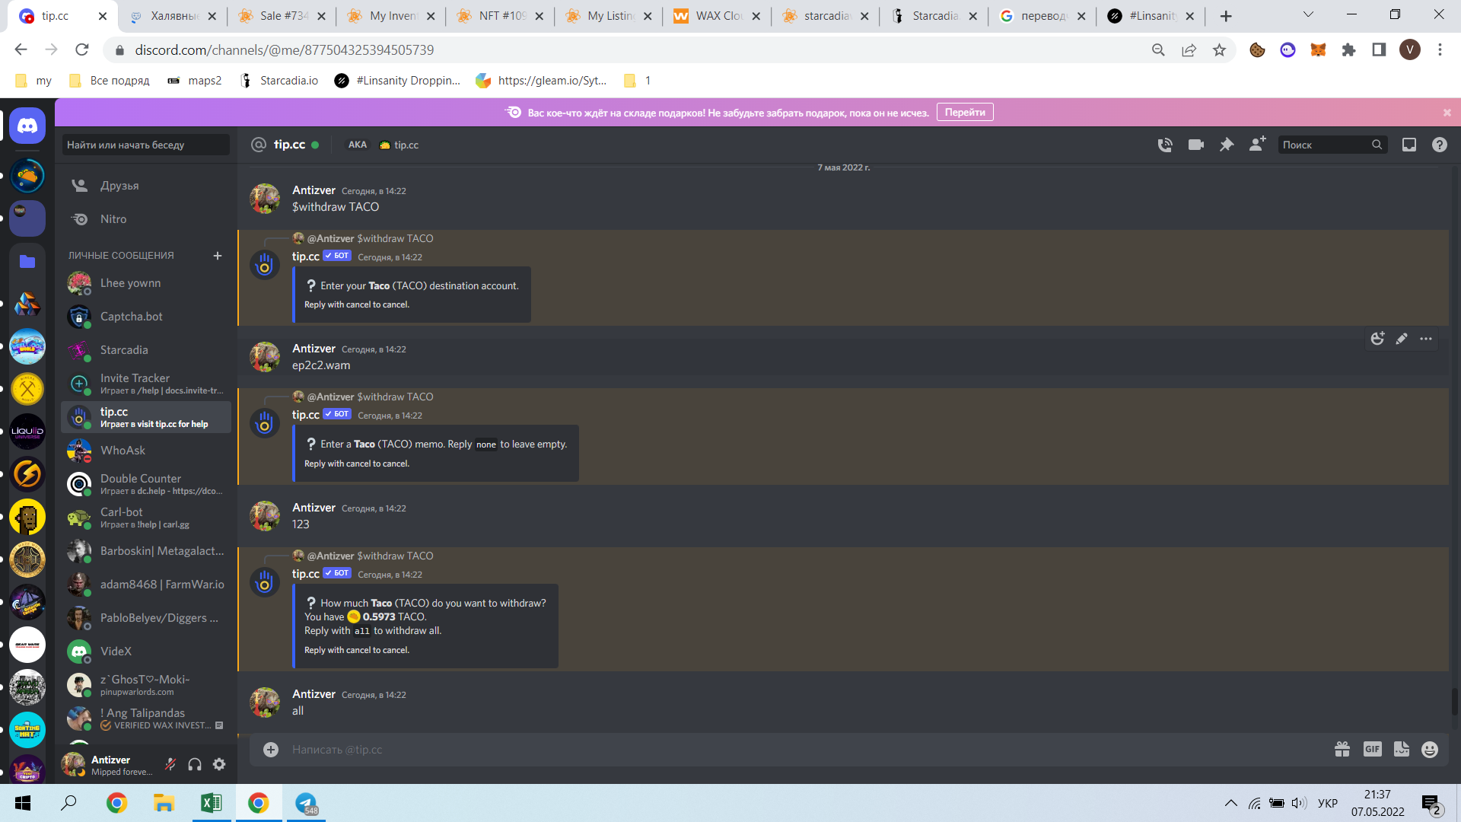The image size is (1461, 822).
Task: Reload the Discord page
Action: 82,50
